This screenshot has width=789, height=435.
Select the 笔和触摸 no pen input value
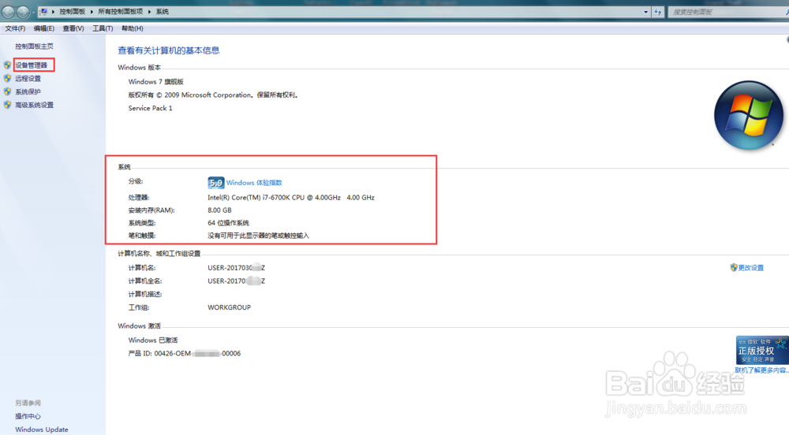click(259, 236)
